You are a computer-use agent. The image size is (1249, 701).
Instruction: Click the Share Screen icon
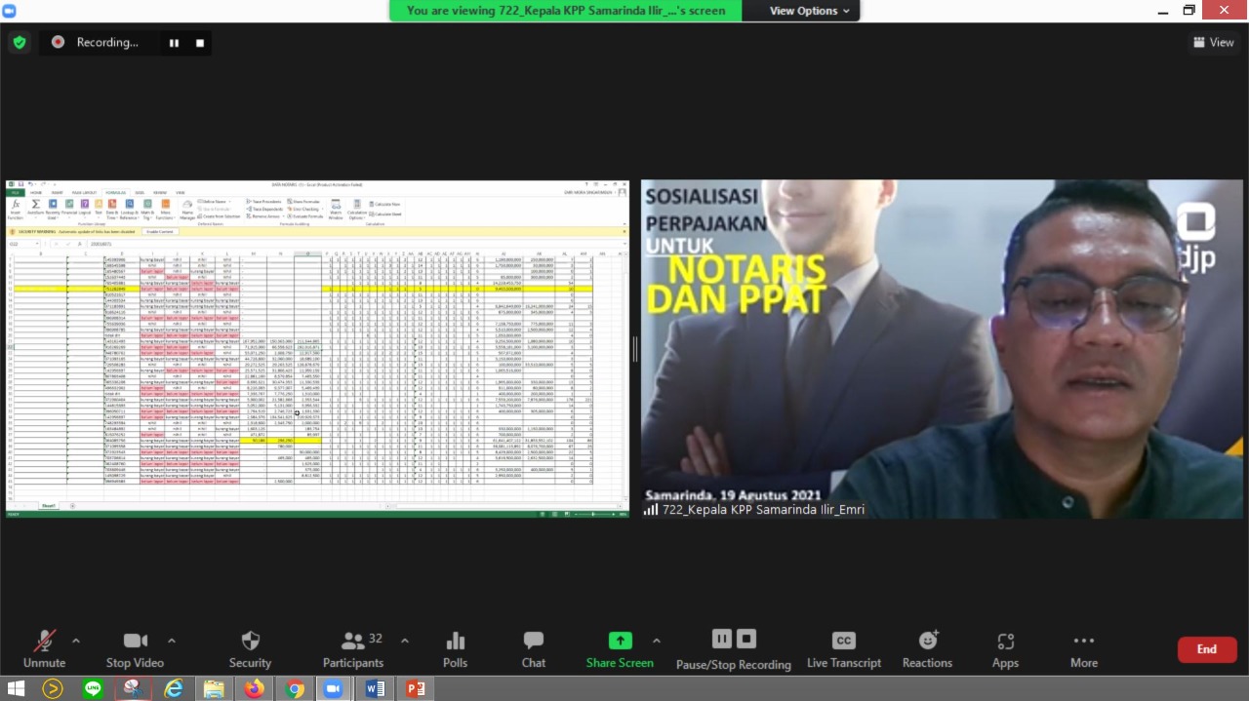pos(620,642)
